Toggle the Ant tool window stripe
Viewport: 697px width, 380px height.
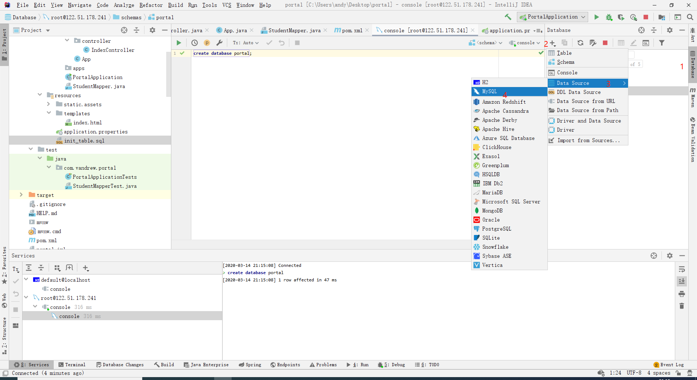click(693, 35)
